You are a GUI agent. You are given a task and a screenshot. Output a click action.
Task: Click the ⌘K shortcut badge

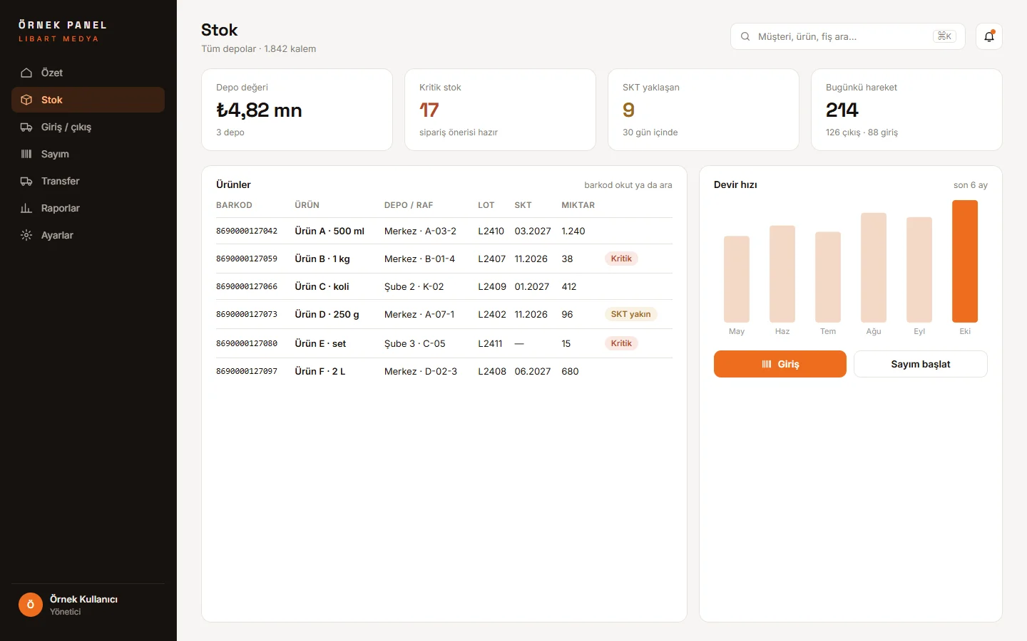pyautogui.click(x=944, y=36)
